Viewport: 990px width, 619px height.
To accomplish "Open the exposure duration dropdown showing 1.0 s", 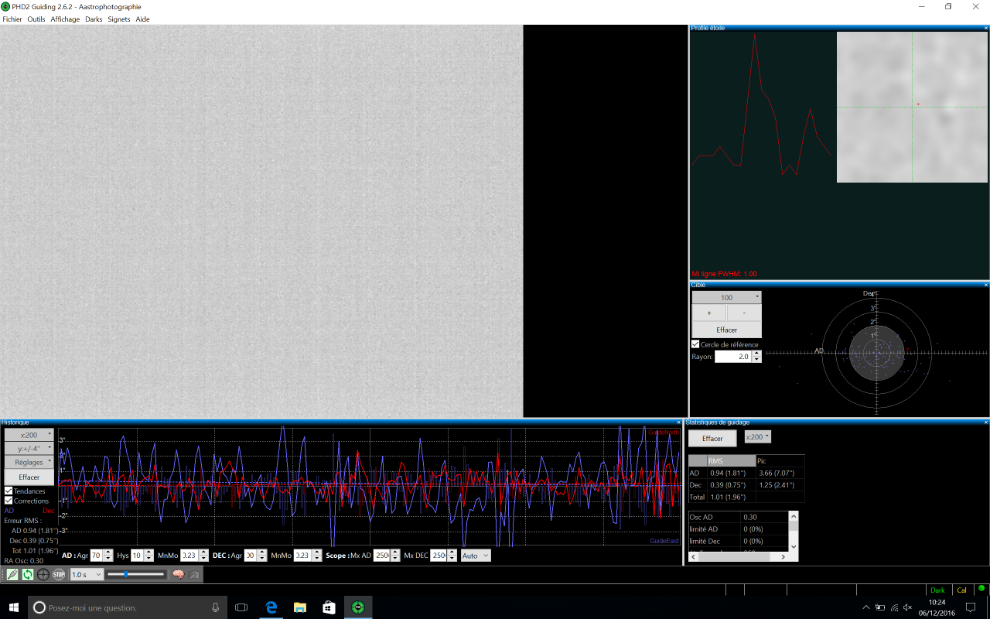I will [x=86, y=574].
